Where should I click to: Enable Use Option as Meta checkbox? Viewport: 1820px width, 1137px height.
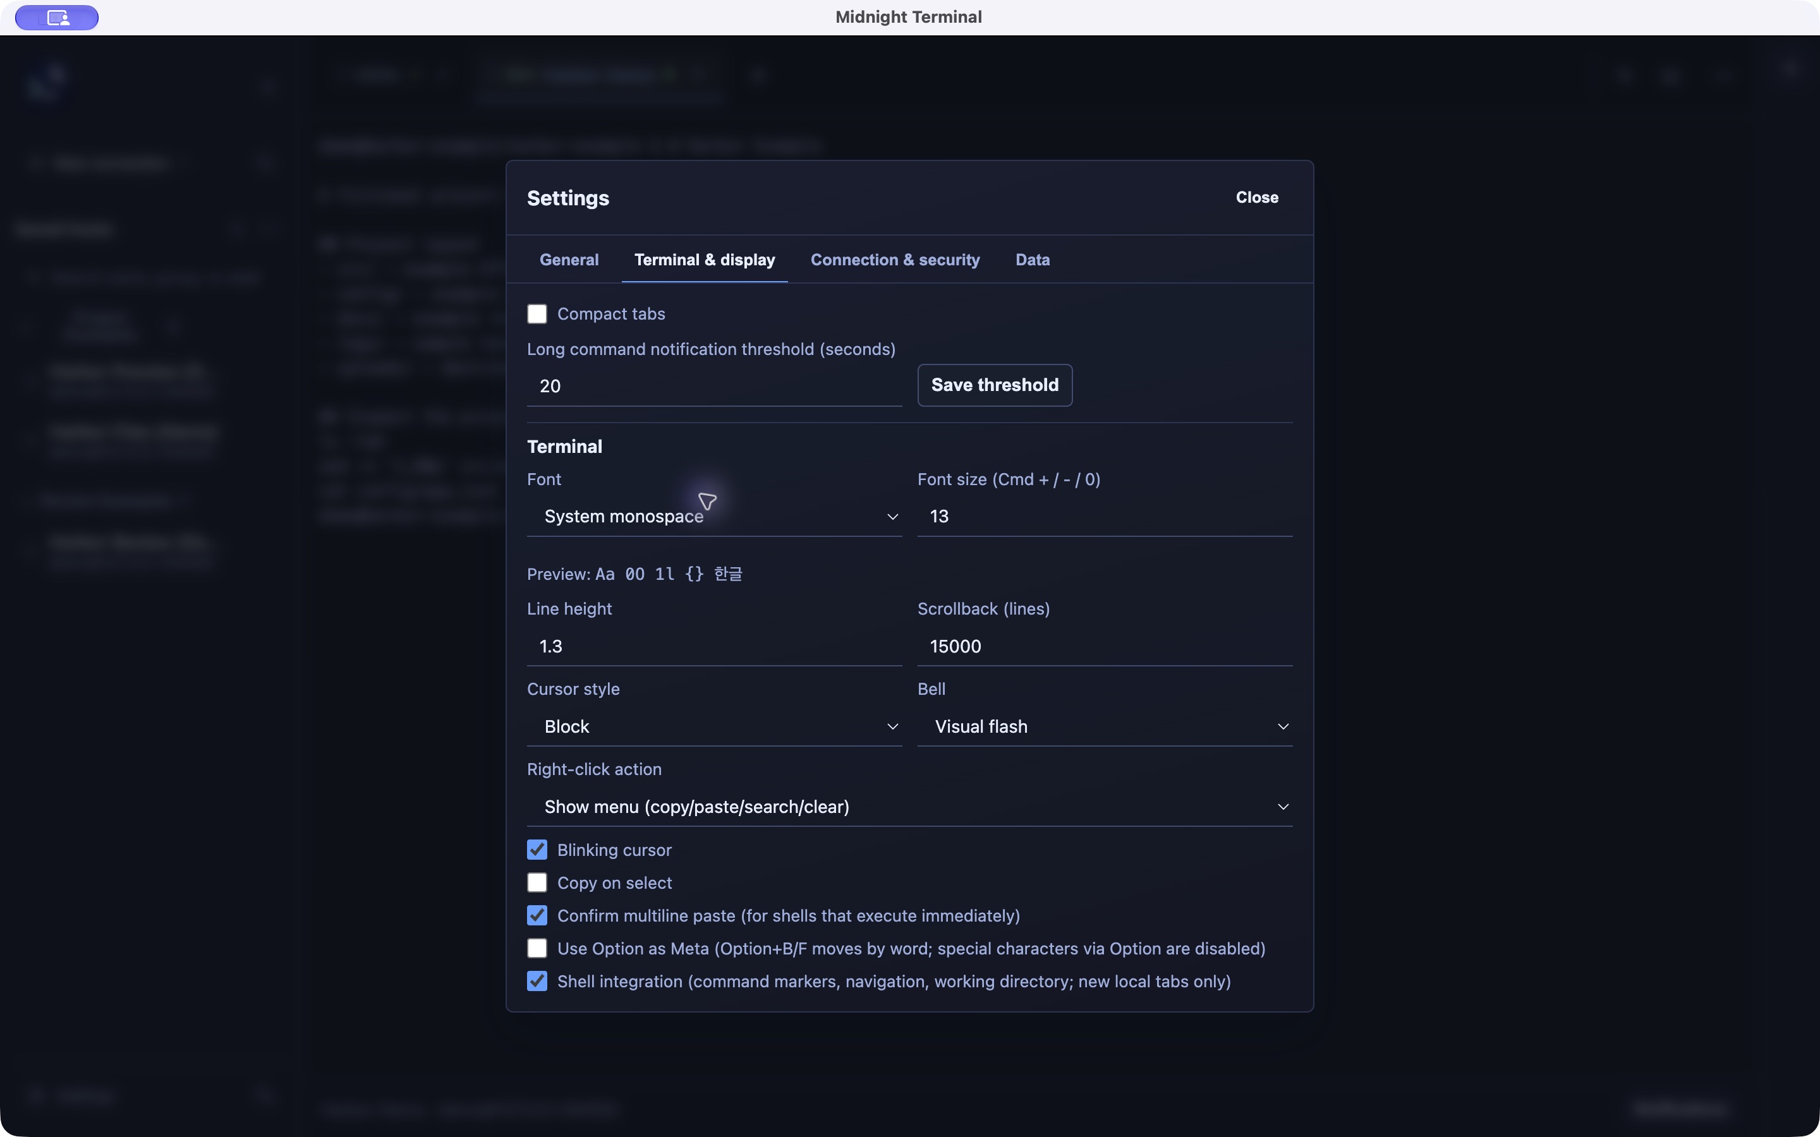coord(537,948)
